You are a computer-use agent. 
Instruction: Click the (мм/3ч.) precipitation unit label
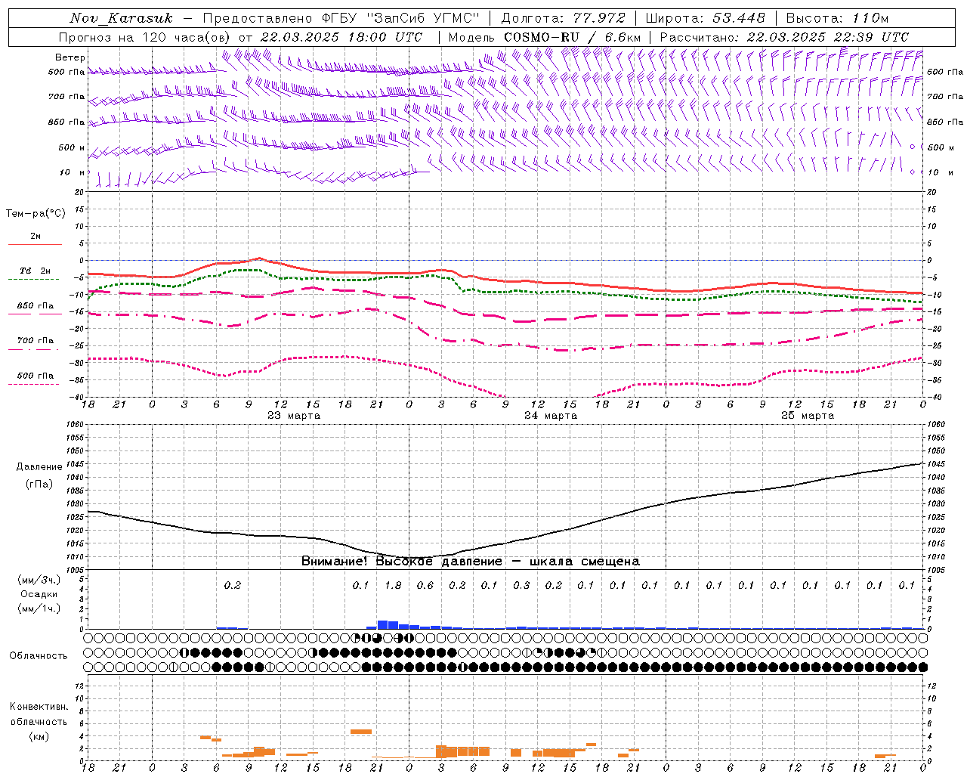pyautogui.click(x=39, y=580)
